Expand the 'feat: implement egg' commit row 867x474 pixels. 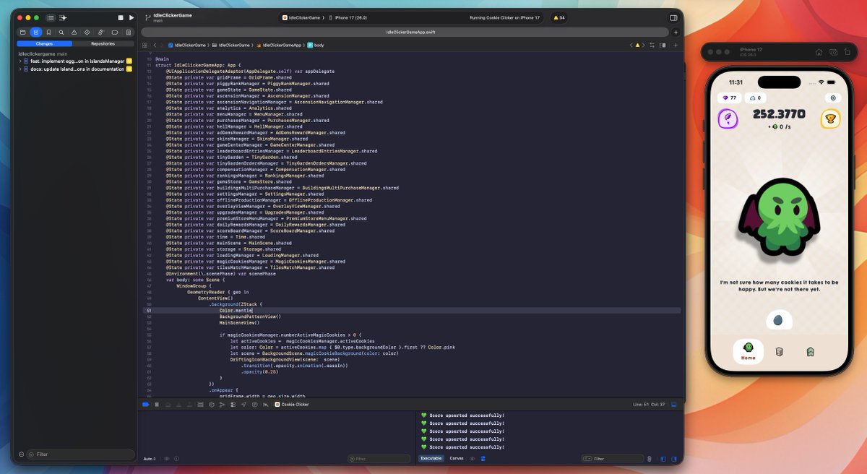(20, 61)
